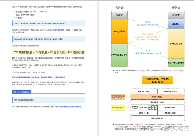Click the quote box asking about UDP '首部长度' field
Screen dimensions: 194x136
(48, 23)
